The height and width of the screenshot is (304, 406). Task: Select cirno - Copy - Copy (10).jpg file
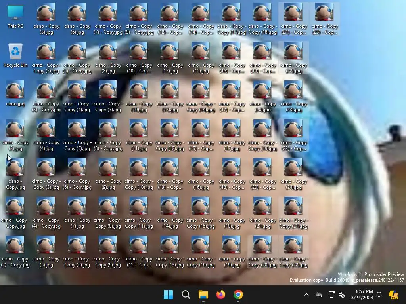click(x=139, y=174)
